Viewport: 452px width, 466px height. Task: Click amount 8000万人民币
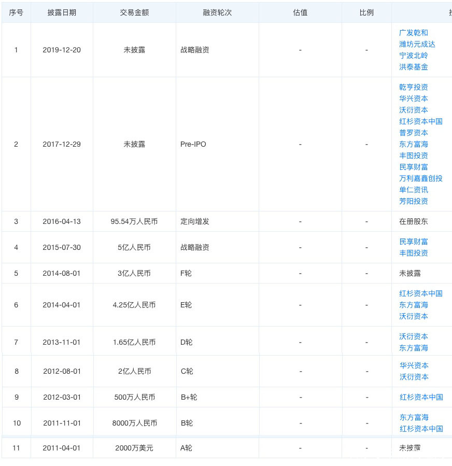coord(135,423)
